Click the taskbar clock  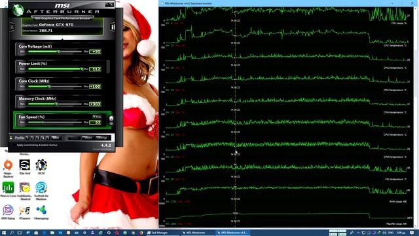401,233
